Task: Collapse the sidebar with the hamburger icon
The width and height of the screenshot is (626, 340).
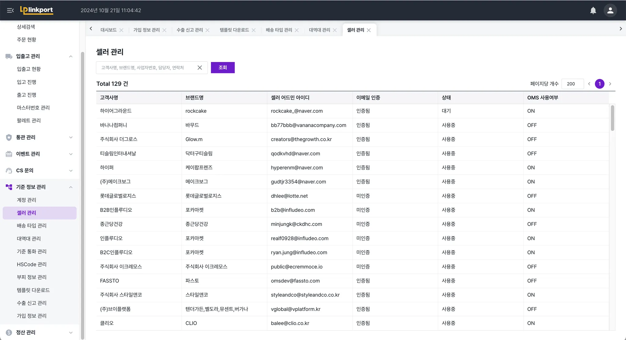Action: click(10, 10)
